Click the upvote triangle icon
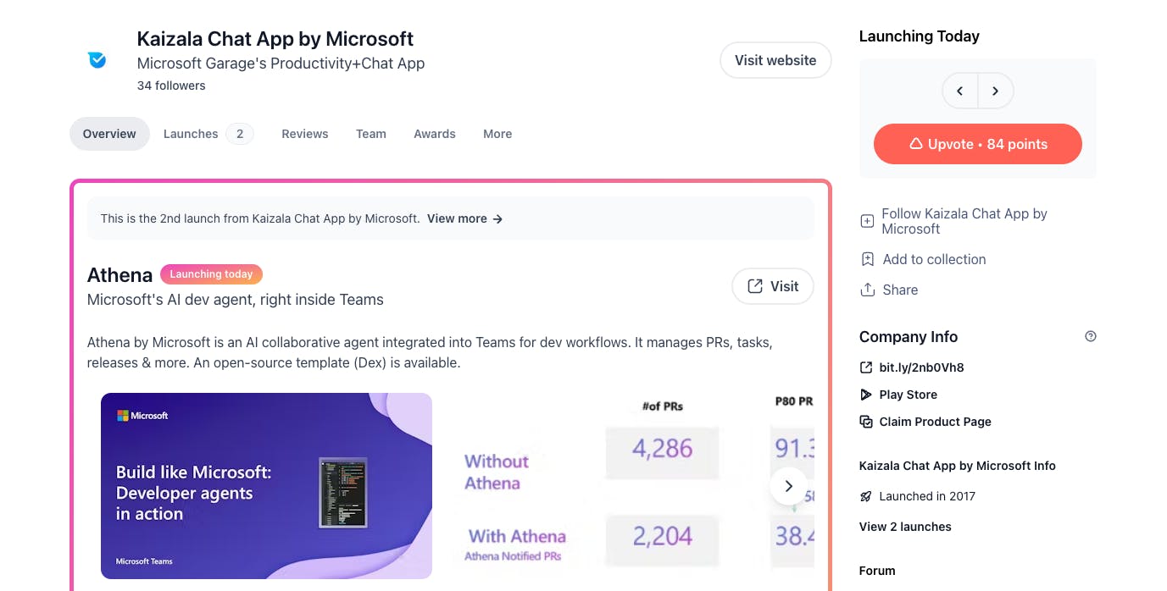1167x591 pixels. (915, 144)
